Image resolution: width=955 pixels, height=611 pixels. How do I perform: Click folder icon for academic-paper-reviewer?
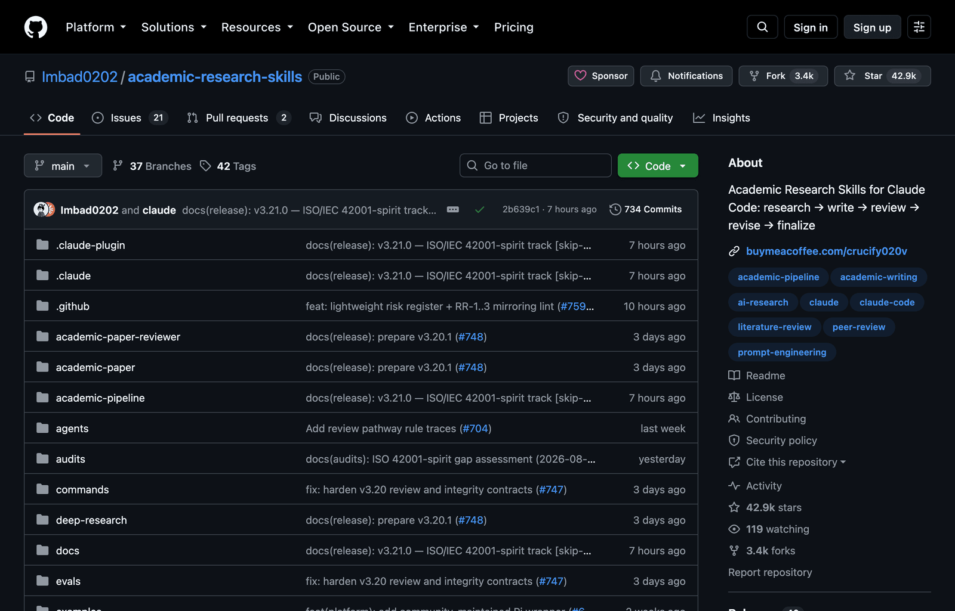tap(42, 336)
